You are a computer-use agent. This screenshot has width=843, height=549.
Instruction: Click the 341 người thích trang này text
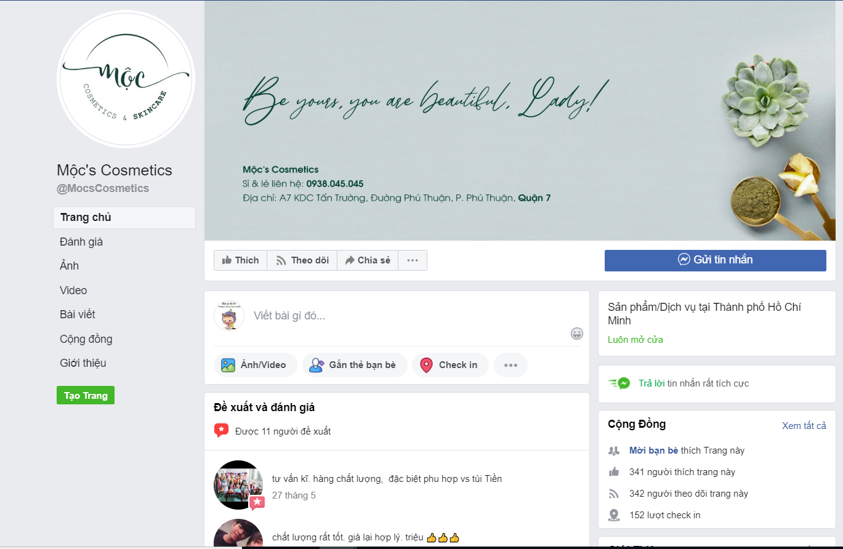click(x=682, y=472)
